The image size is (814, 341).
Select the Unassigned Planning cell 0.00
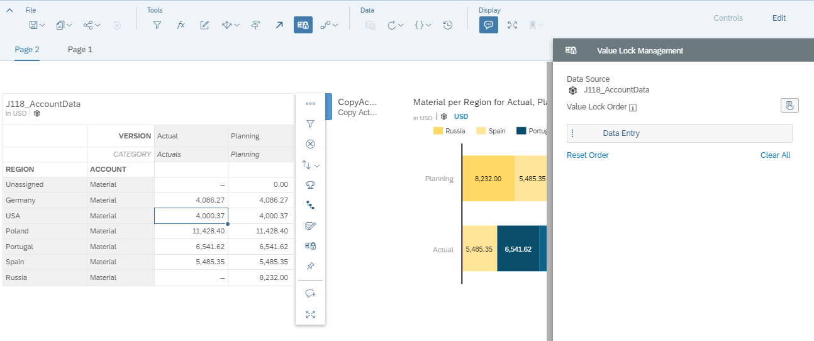pyautogui.click(x=261, y=184)
